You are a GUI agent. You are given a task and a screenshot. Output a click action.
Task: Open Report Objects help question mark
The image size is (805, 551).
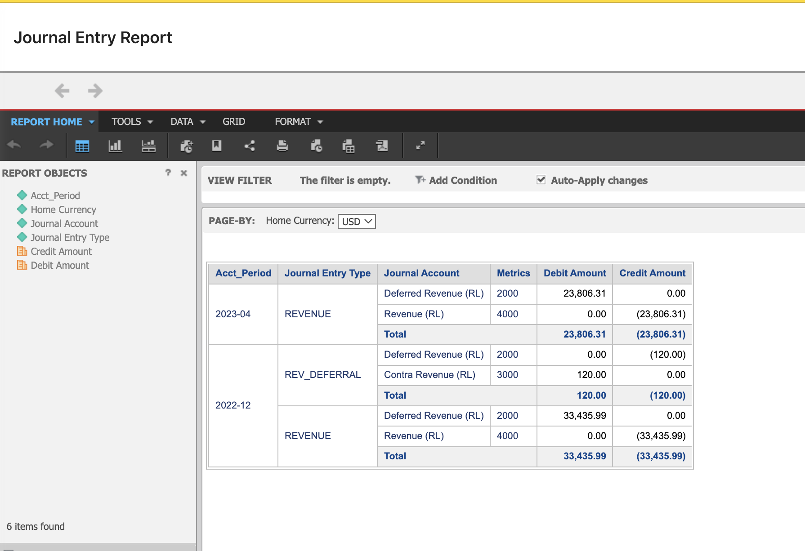[x=168, y=173]
